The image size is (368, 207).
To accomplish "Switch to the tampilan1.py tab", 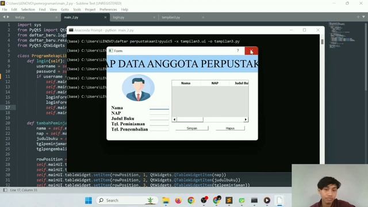I will point(171,17).
